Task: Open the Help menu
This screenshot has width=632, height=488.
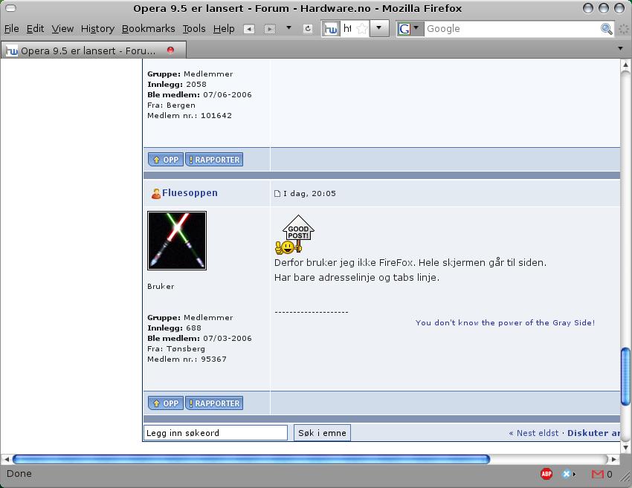Action: (x=224, y=28)
